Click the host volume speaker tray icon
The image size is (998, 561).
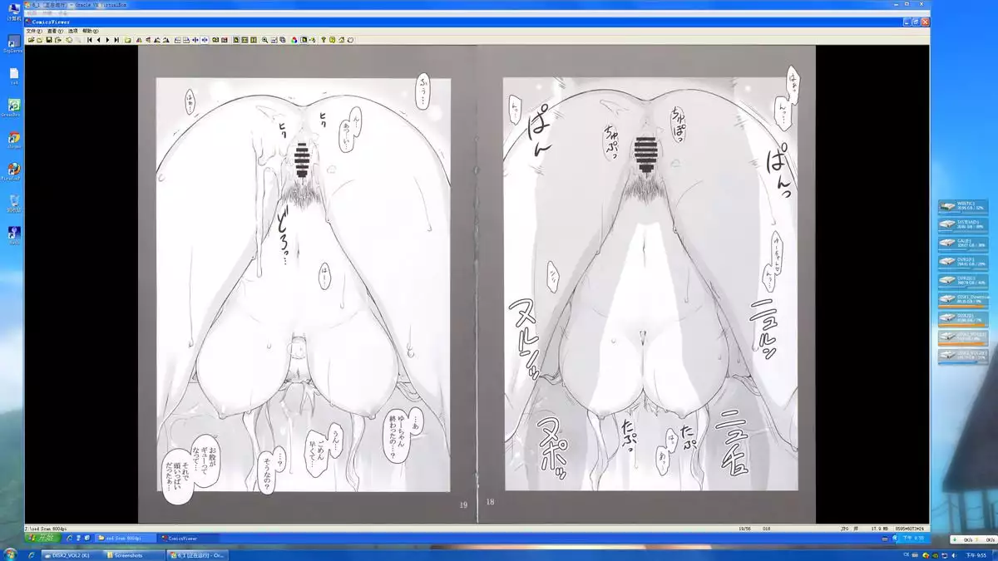[x=952, y=554]
